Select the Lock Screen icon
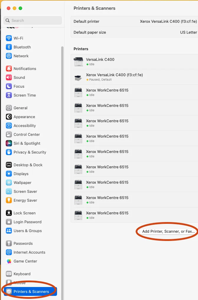The height and width of the screenshot is (300, 198). click(9, 213)
